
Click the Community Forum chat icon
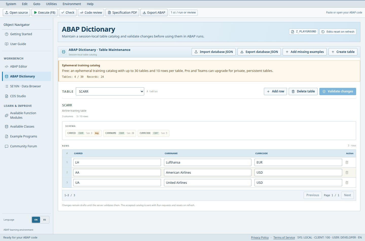(x=7, y=146)
